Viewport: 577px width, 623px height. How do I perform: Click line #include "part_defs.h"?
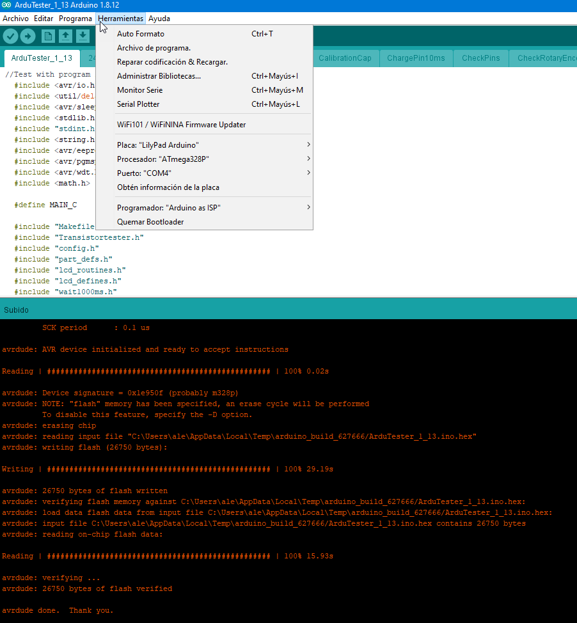coord(63,260)
